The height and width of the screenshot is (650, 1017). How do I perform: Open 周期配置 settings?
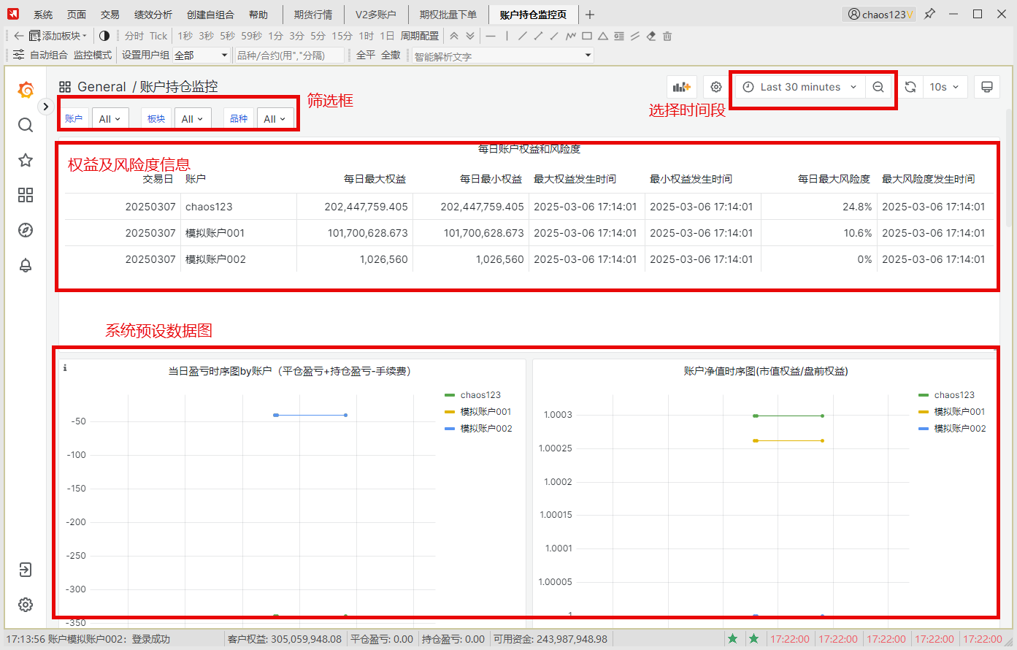pyautogui.click(x=420, y=36)
